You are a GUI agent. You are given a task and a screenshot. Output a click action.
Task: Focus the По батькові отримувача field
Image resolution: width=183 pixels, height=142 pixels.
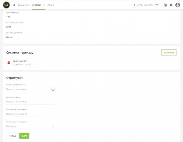[30, 114]
